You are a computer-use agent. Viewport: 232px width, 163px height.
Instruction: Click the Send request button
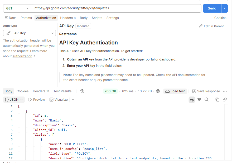[212, 8]
